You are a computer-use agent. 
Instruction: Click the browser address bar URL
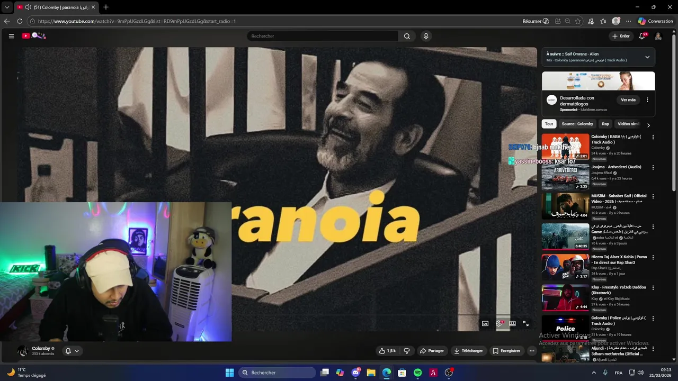(x=137, y=21)
